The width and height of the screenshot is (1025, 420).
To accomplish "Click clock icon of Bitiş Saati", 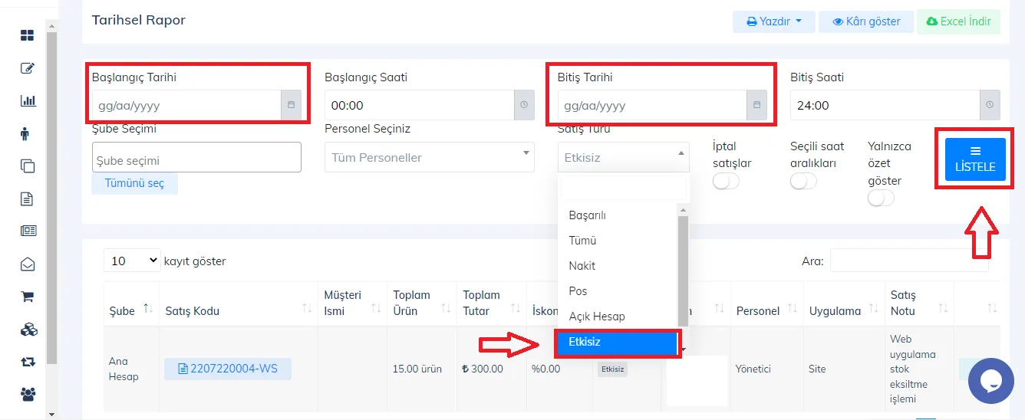I will pyautogui.click(x=990, y=105).
